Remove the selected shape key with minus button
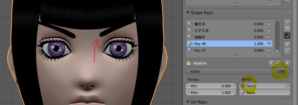Viewport: 298px width, 105px height. (287, 29)
